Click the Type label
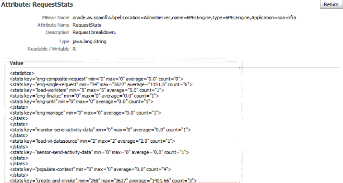The image size is (343, 183). pyautogui.click(x=64, y=42)
